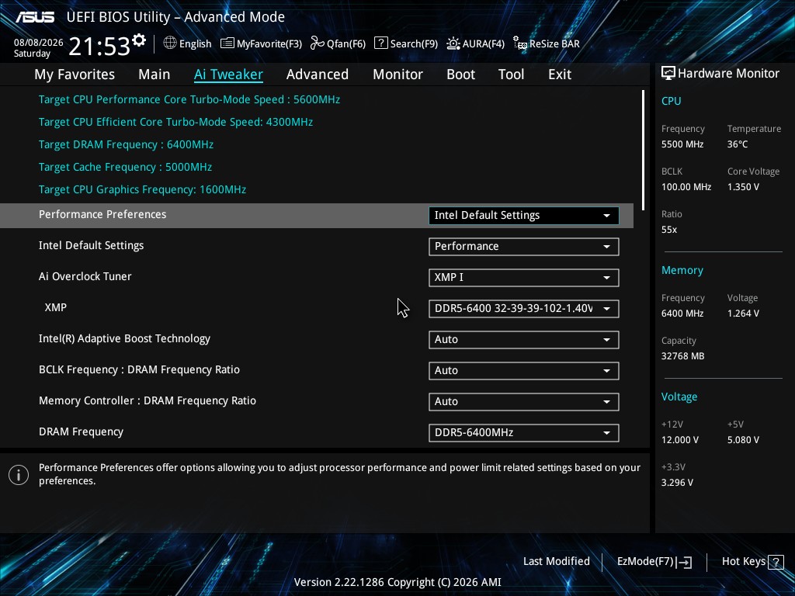Click the 55x ratio value
795x596 pixels.
[x=668, y=230]
